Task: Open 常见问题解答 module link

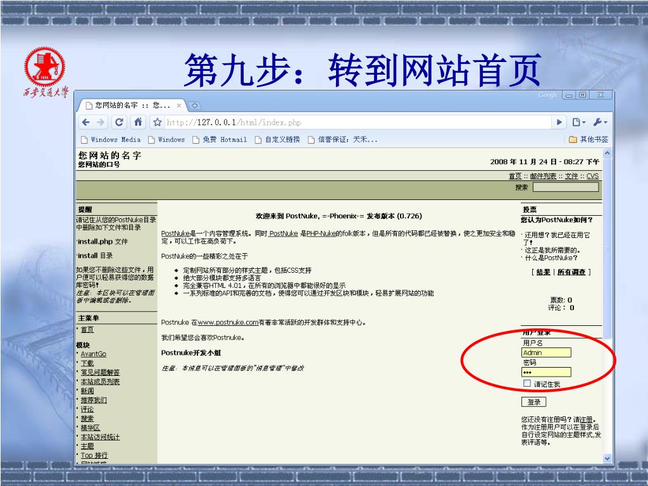Action: 100,372
